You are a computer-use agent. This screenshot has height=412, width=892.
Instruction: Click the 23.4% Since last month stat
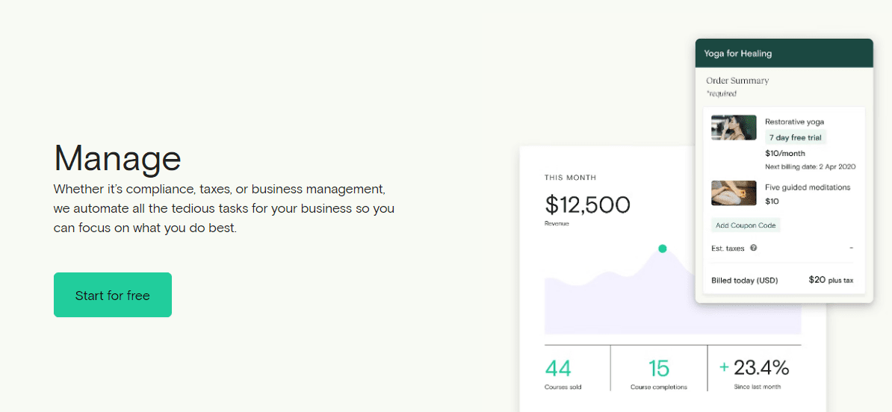761,367
